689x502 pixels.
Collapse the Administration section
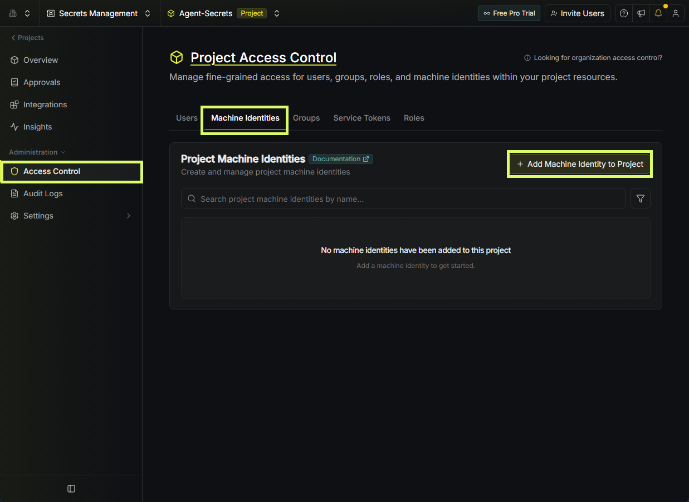37,152
